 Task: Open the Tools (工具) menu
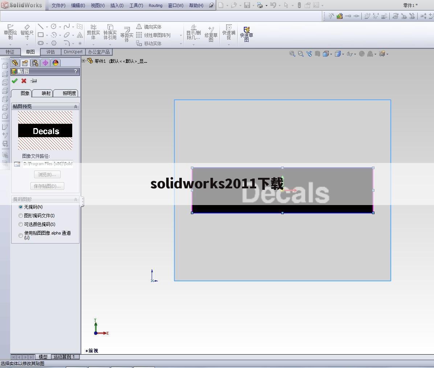pyautogui.click(x=136, y=5)
